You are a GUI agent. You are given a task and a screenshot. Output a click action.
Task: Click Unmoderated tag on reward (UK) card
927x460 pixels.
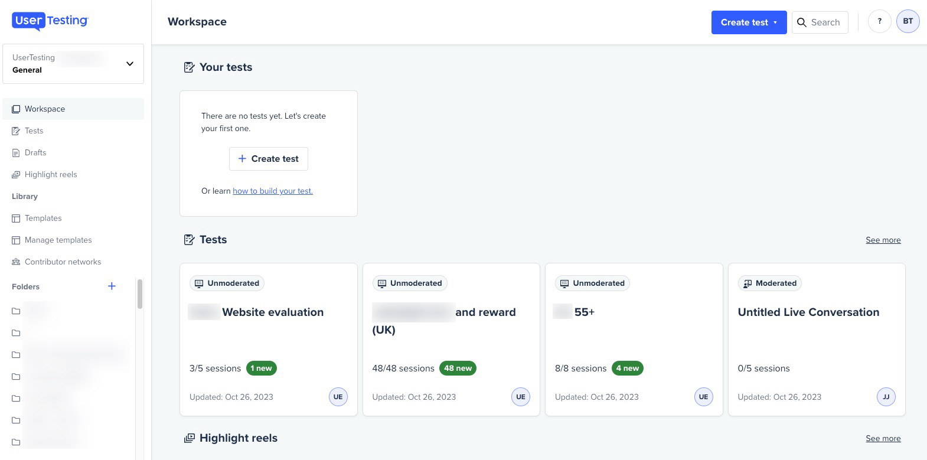(x=410, y=283)
